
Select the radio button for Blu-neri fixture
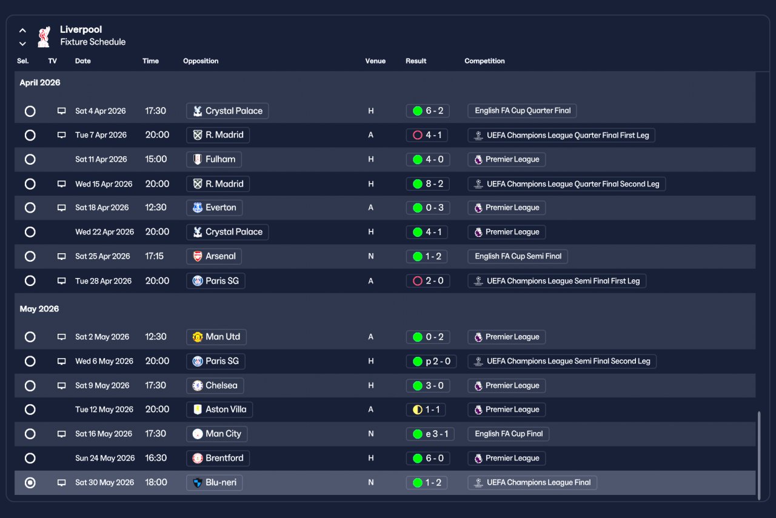[30, 483]
